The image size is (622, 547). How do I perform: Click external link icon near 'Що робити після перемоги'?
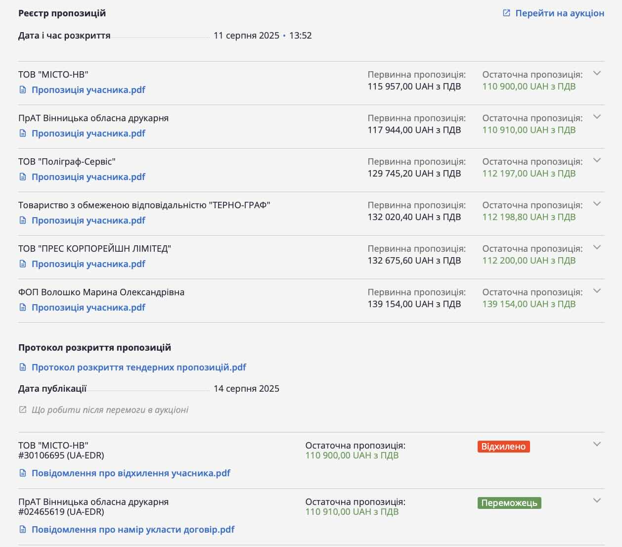coord(22,410)
